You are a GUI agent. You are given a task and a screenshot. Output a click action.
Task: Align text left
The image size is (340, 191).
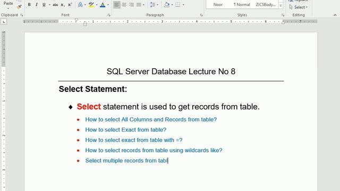coord(117,5)
